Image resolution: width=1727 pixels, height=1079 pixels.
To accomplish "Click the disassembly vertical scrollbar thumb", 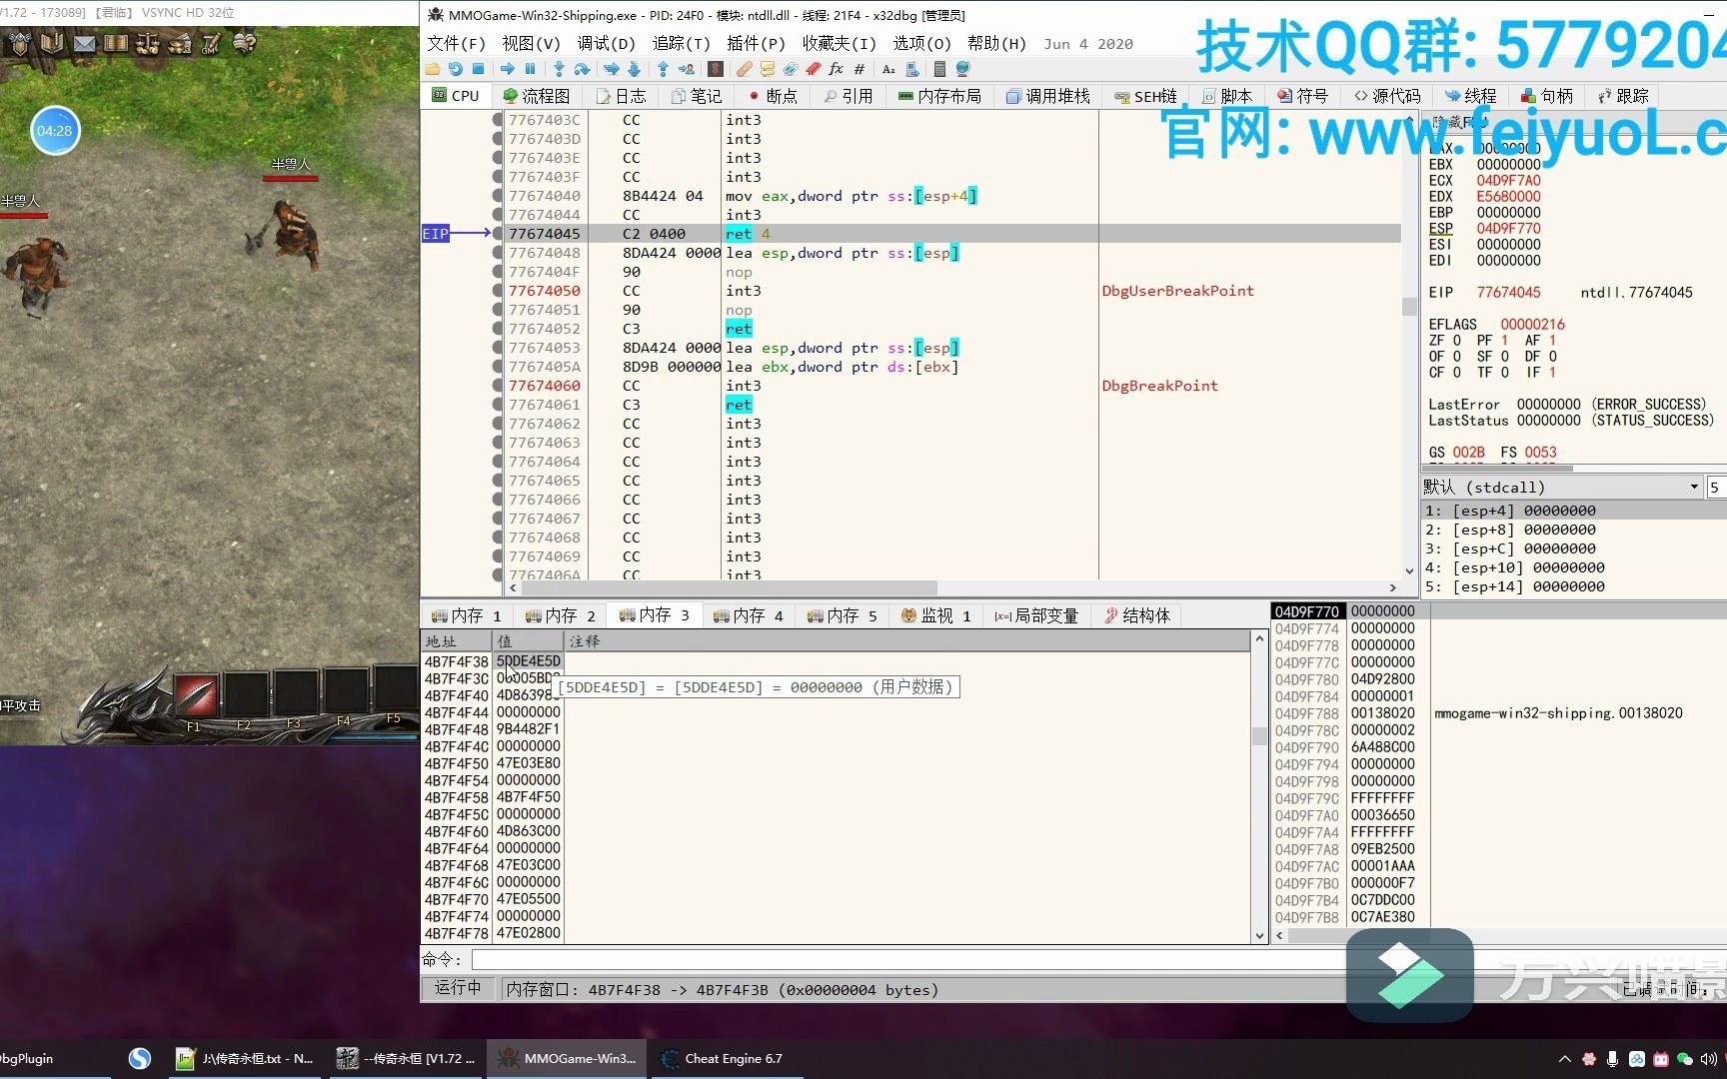I will click(x=1409, y=306).
